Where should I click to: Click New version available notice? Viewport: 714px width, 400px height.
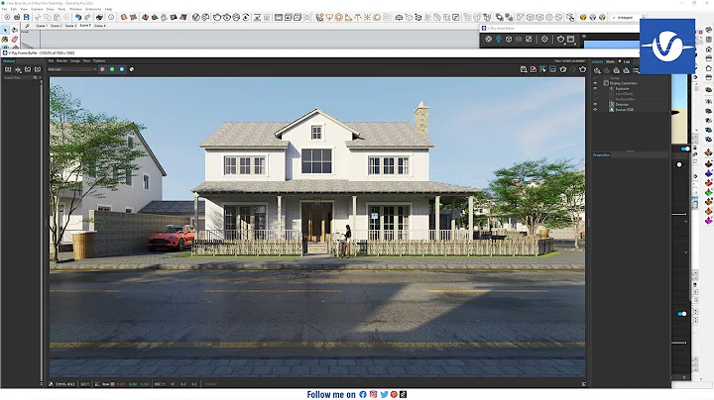(569, 61)
